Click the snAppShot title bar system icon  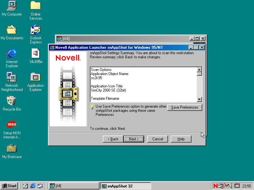click(52, 47)
